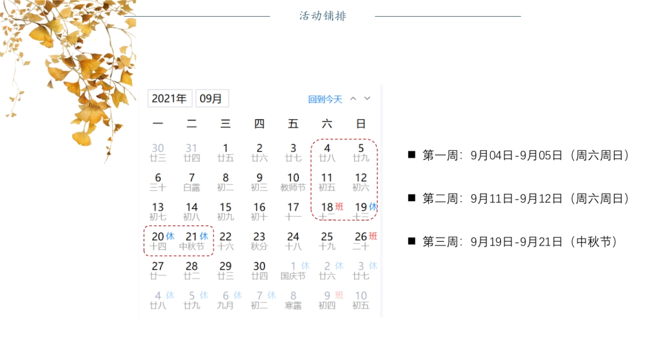Click the 教师节 label under September 10
This screenshot has width=645, height=362.
293,188
